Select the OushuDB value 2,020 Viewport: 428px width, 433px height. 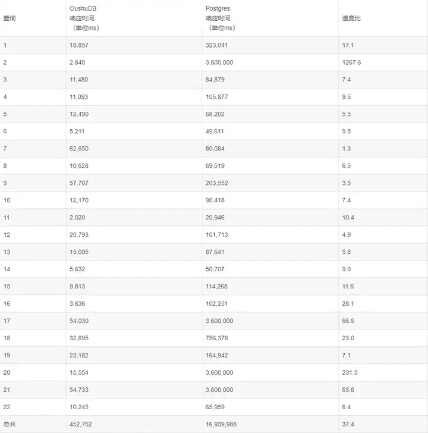pyautogui.click(x=77, y=218)
